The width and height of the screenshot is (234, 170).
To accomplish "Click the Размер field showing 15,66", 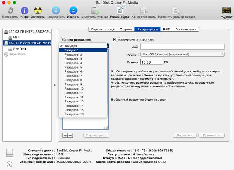I will (151, 62).
